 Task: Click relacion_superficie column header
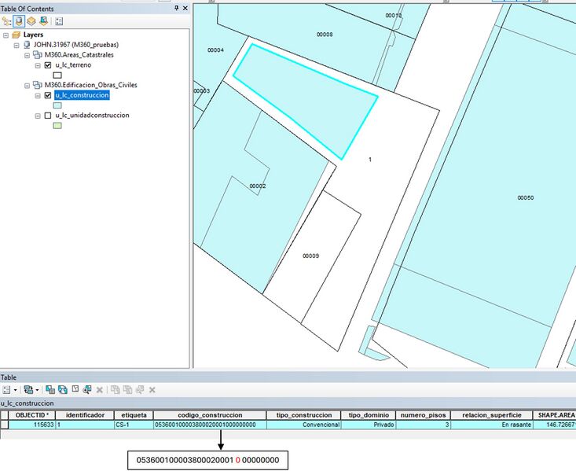tap(492, 415)
